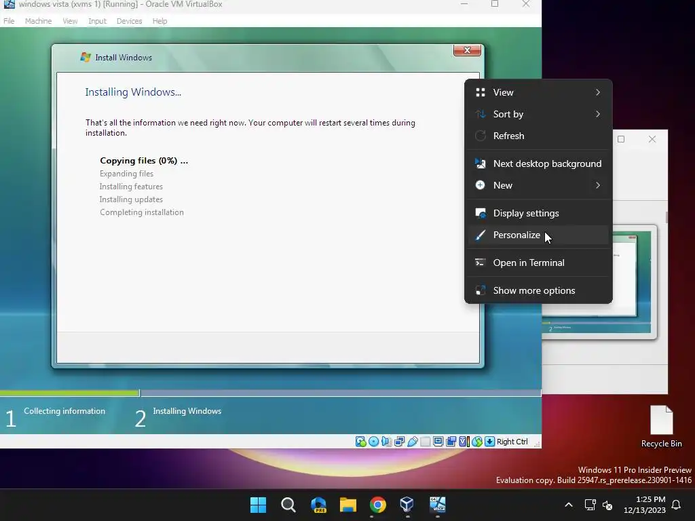Switch to Google Chrome on the taskbar

coord(377,505)
